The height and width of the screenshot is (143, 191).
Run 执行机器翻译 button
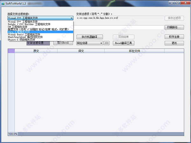[x=89, y=37]
